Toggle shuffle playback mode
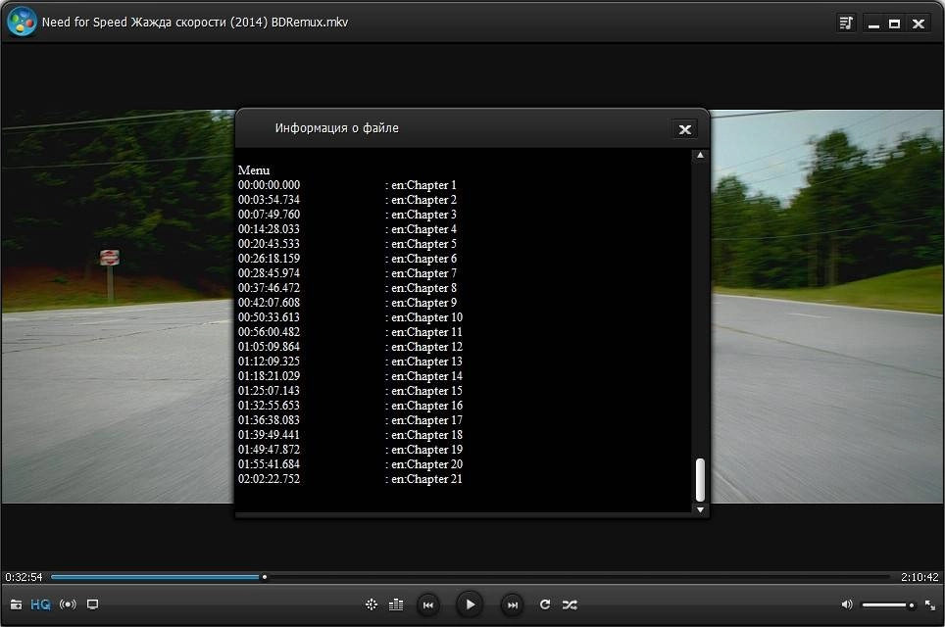This screenshot has height=627, width=945. [570, 604]
